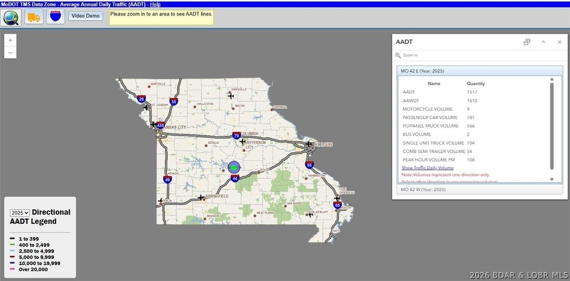Zoom in the map with plus button
This screenshot has width=570, height=281.
pyautogui.click(x=11, y=41)
